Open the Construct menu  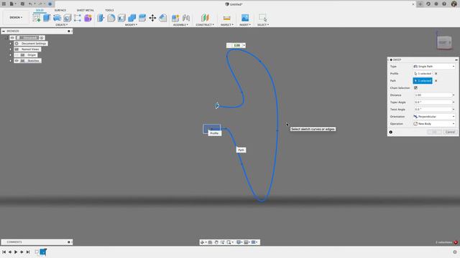point(205,25)
